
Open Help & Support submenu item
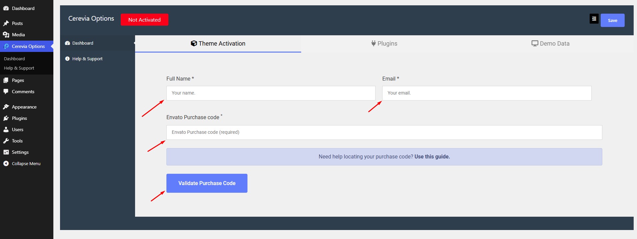19,68
